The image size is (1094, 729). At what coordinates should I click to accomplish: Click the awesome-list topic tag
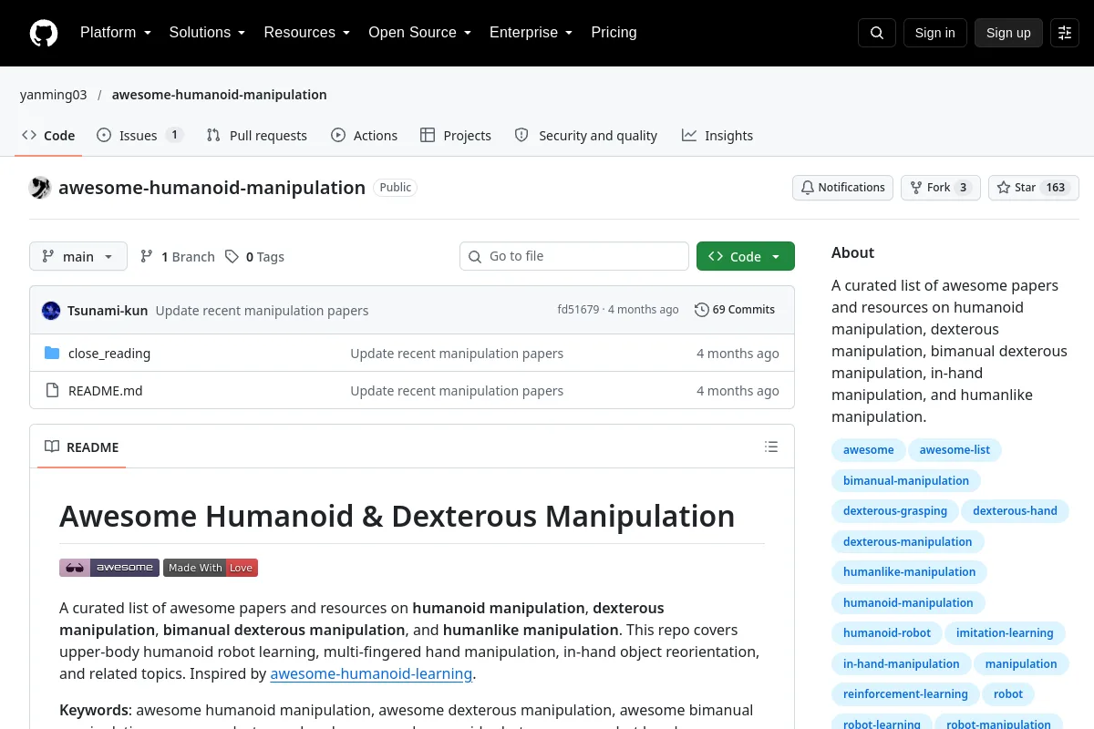pos(955,450)
